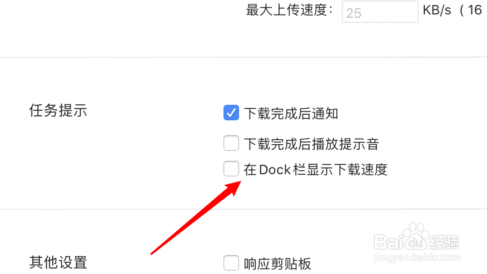Viewport: 487px width, 274px height.
Task: Open the jingyan.baidu.com watermark link
Action: click(416, 257)
